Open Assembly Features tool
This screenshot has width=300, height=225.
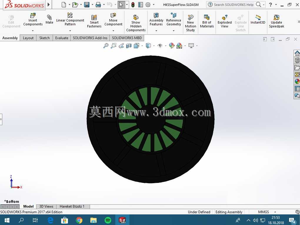pyautogui.click(x=156, y=19)
